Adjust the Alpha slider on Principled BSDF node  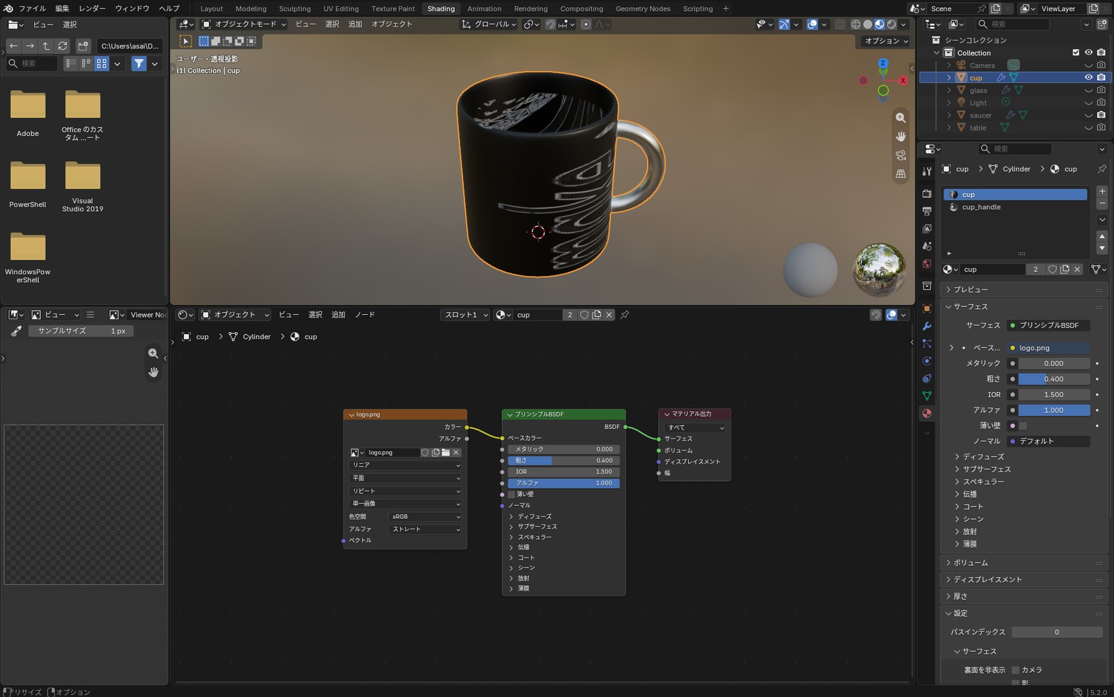tap(563, 483)
